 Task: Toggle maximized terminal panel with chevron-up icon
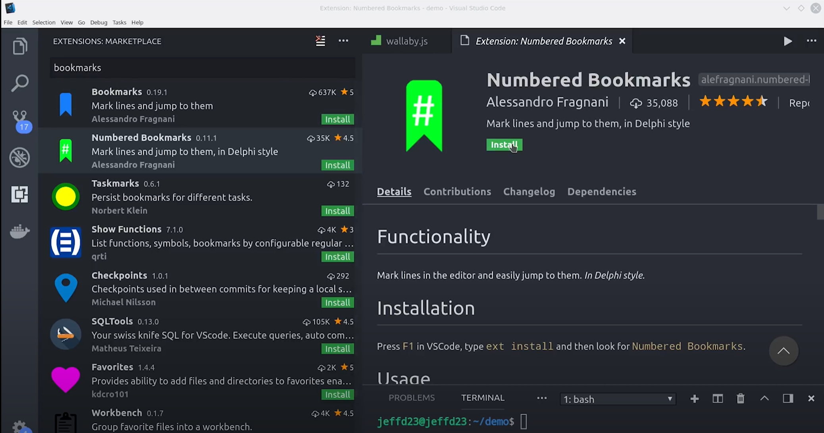click(x=764, y=399)
